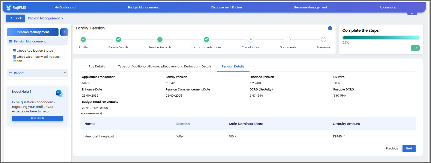Click the 52% progress bar
Viewport: 431px width, 163px height.
point(381,38)
